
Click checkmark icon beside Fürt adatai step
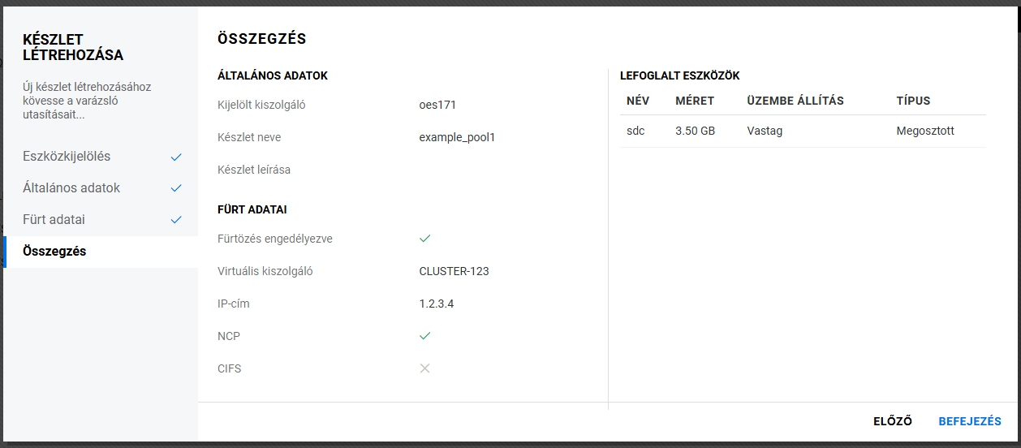point(176,220)
